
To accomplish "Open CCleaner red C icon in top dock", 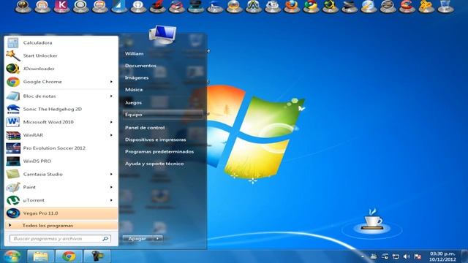I will [407, 6].
